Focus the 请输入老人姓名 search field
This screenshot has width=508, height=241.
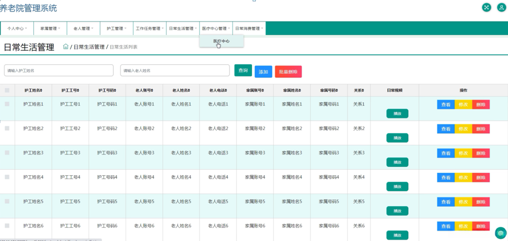pos(175,70)
